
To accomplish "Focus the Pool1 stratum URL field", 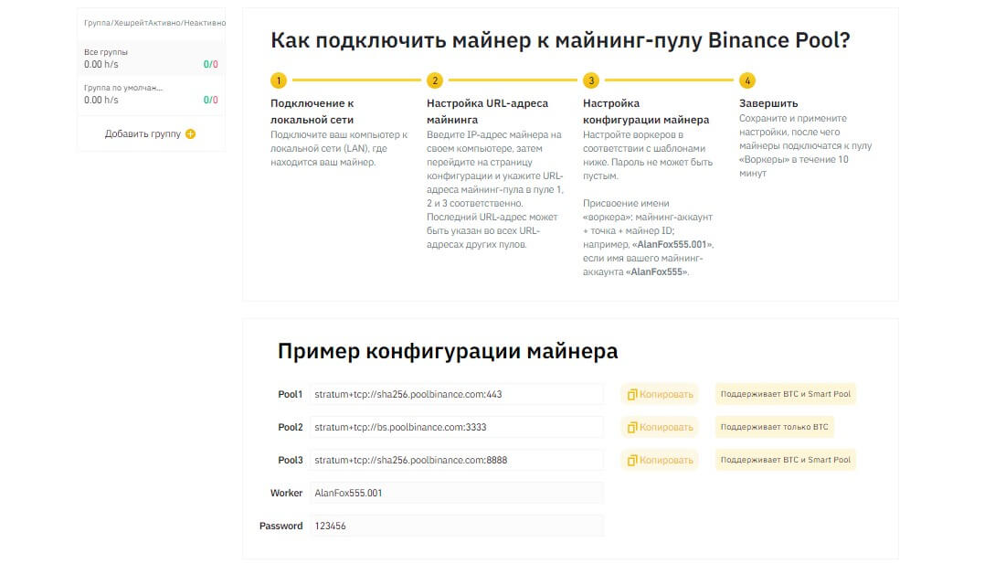I will tap(456, 395).
